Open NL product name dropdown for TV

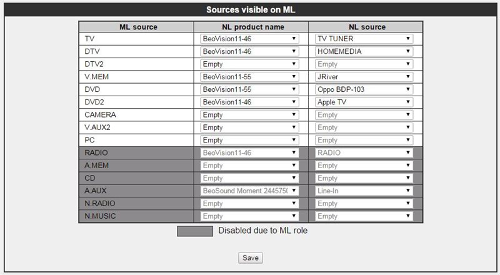pyautogui.click(x=250, y=39)
